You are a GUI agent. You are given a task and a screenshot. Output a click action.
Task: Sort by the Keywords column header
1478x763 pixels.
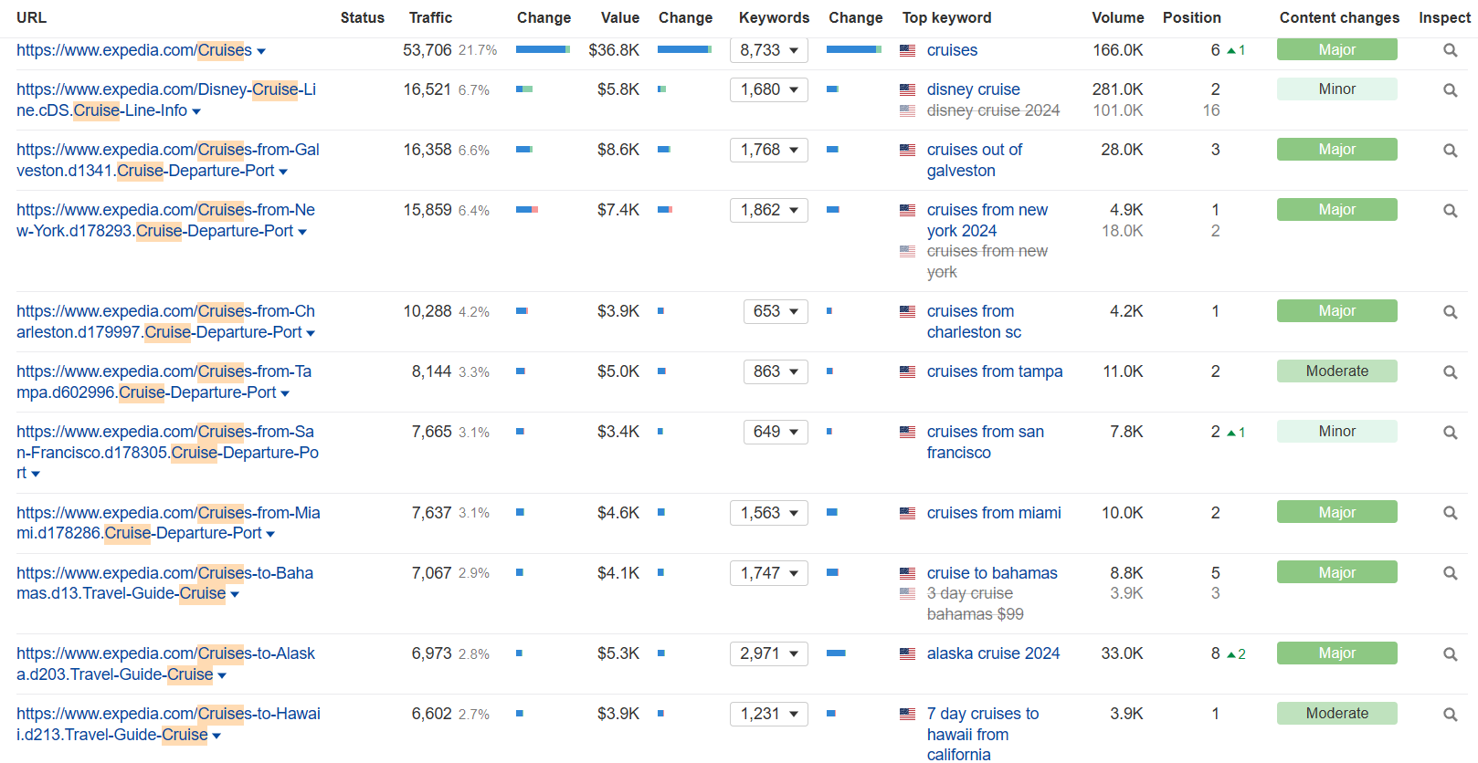click(x=774, y=17)
